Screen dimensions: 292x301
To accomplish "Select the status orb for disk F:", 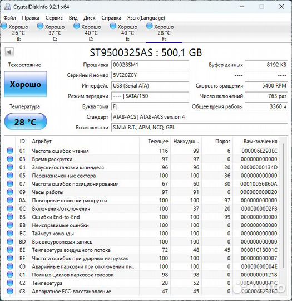I will (150, 26).
